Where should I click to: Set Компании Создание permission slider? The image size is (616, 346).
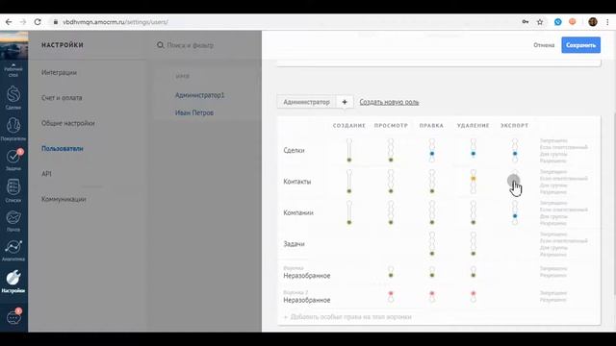[x=349, y=212]
